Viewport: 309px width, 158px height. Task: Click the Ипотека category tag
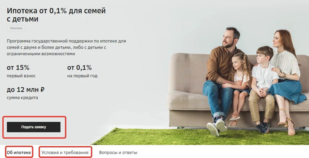(16, 28)
